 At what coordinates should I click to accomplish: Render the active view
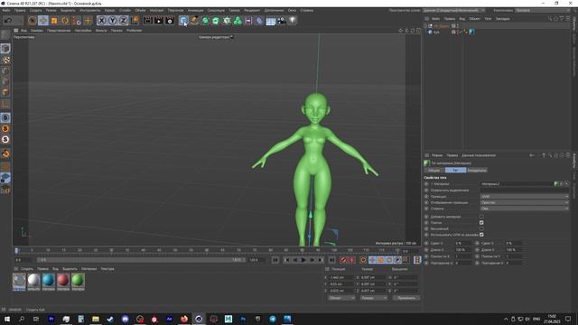[x=148, y=21]
